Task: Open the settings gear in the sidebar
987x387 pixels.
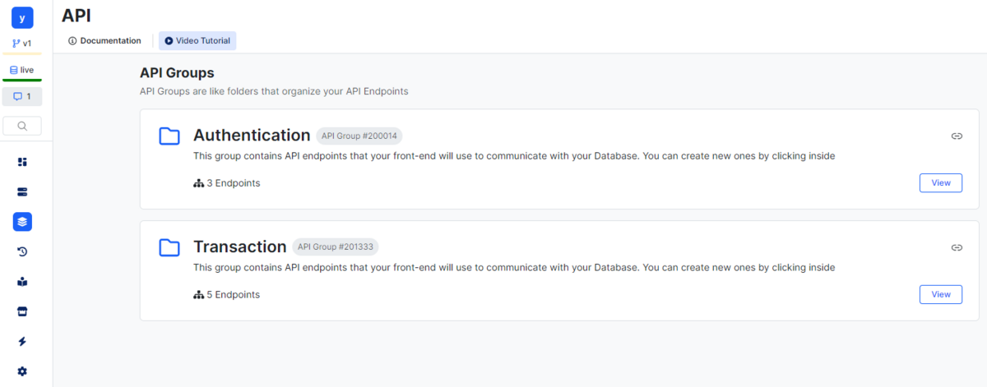Action: coord(22,371)
